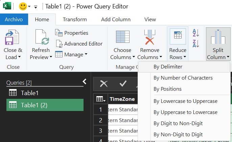
Task: Open the Customize Quick Access Toolbar arrow
Action: point(36,7)
